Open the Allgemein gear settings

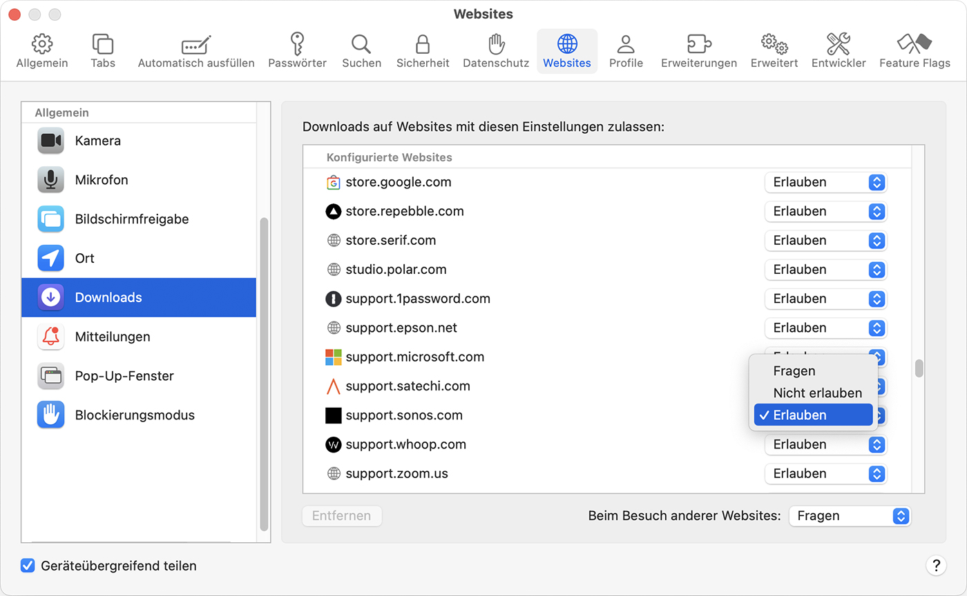coord(42,51)
